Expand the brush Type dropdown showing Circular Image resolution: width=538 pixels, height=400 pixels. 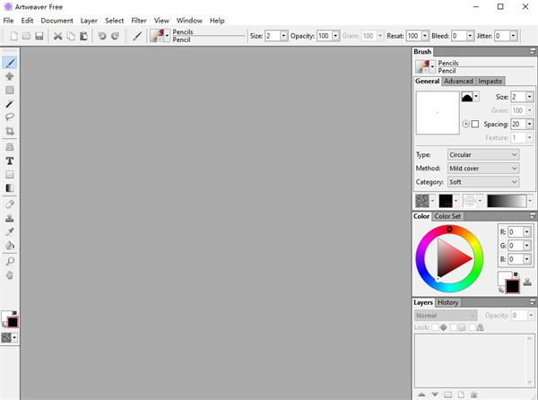point(482,155)
